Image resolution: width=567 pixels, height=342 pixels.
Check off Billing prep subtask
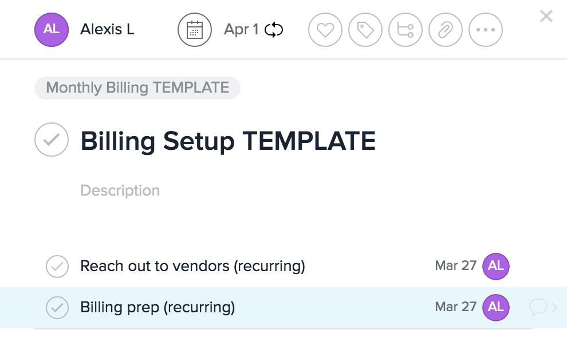pyautogui.click(x=57, y=308)
